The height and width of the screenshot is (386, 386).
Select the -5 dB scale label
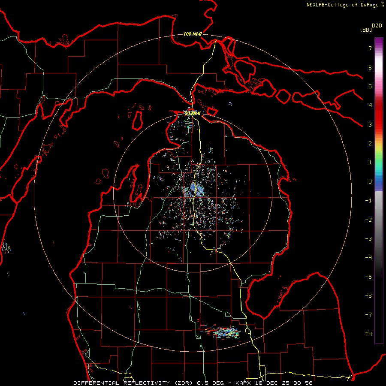tap(368, 277)
